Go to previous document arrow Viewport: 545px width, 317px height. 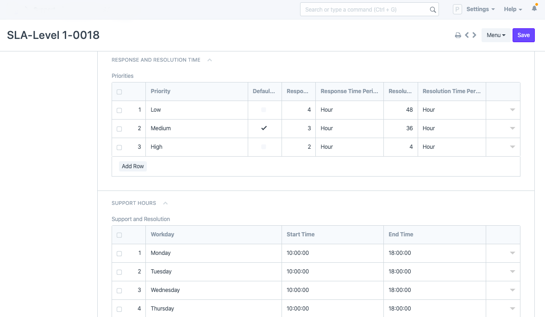[467, 35]
